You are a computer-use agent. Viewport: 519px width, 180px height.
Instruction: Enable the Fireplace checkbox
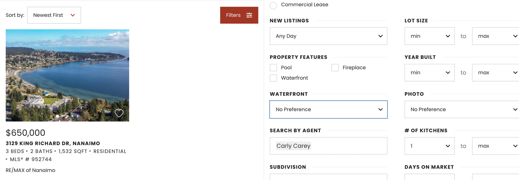[x=335, y=68]
